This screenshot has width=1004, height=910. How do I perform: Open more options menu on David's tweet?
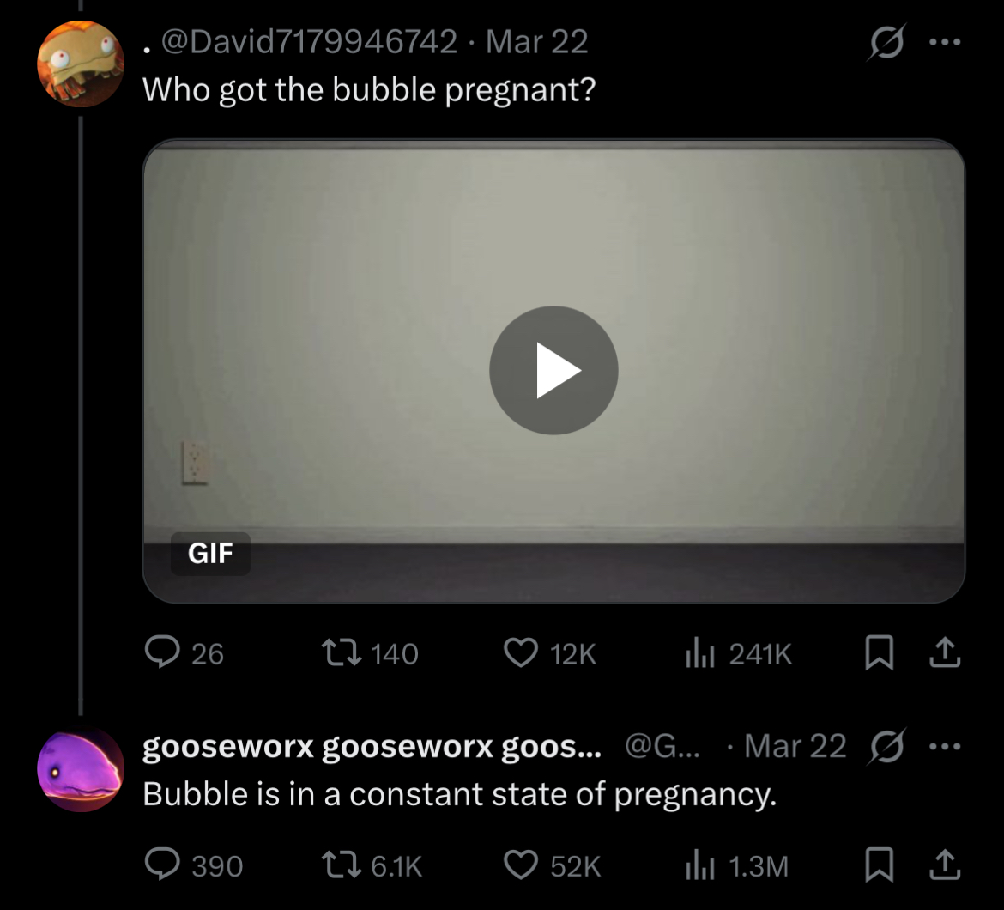tap(945, 42)
